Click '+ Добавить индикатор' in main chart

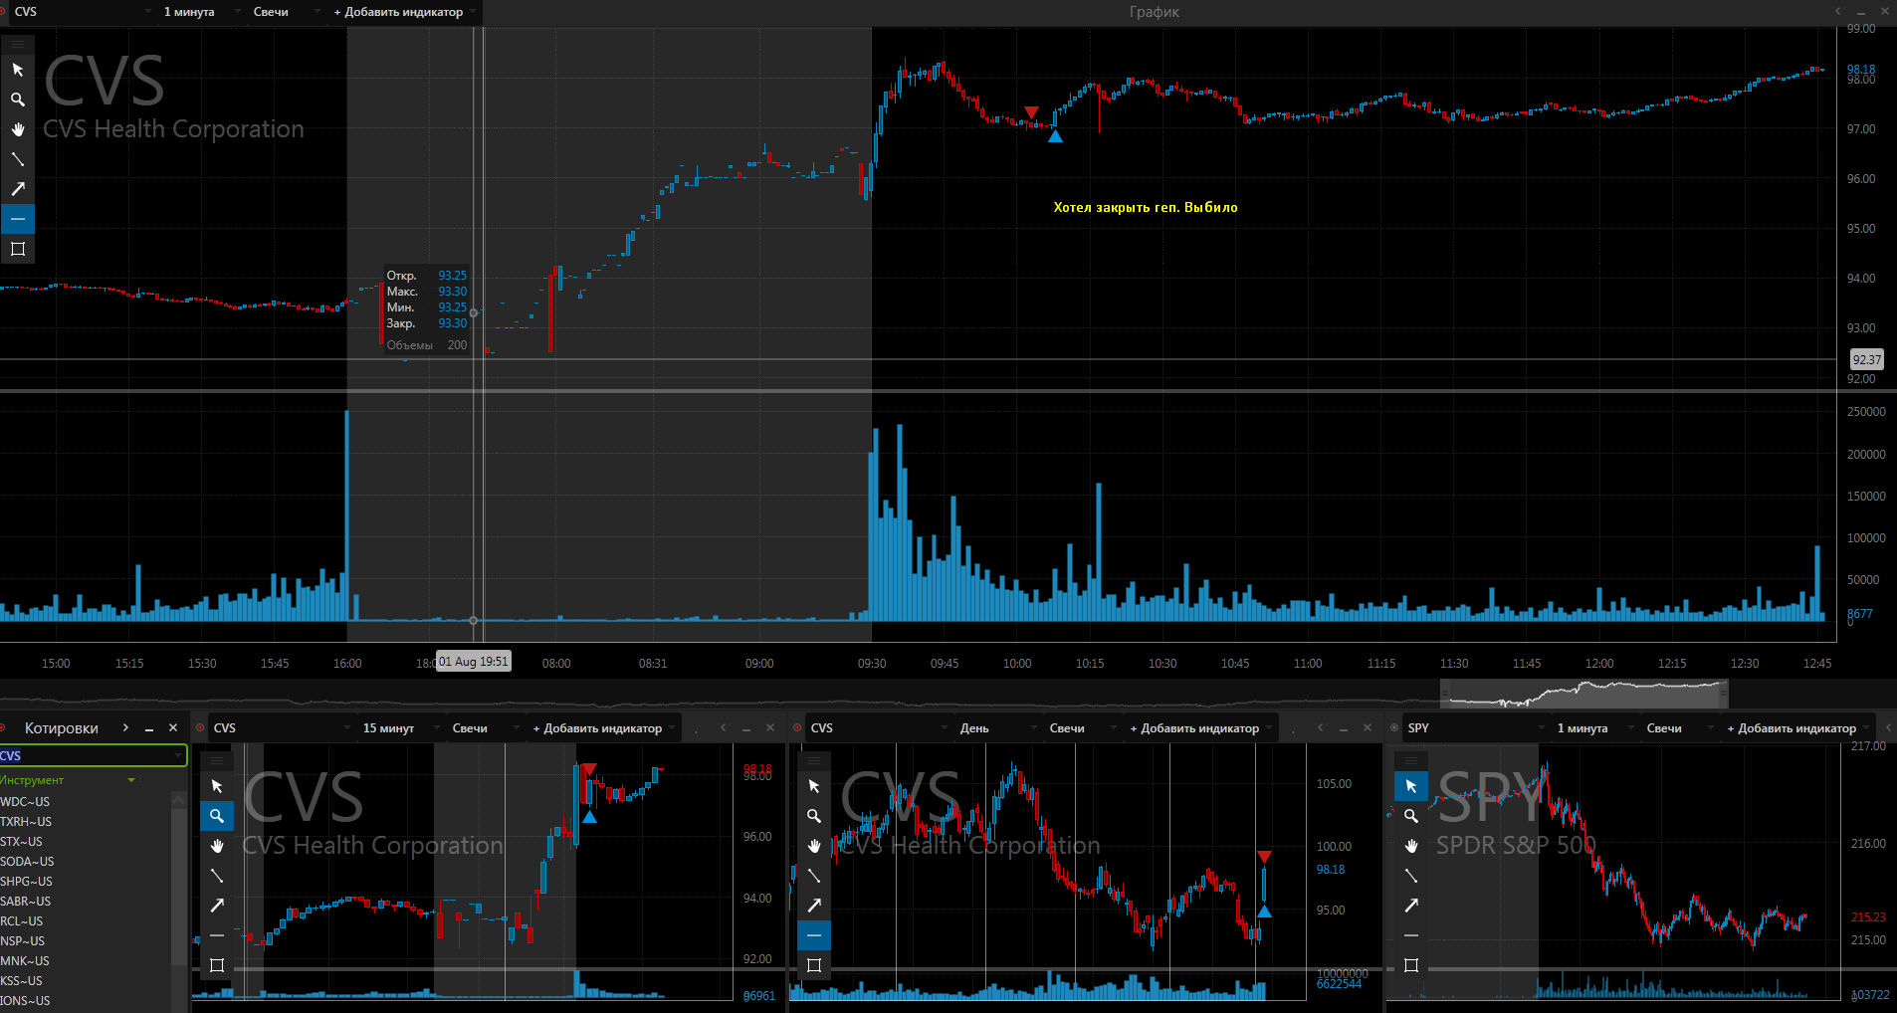click(x=403, y=12)
